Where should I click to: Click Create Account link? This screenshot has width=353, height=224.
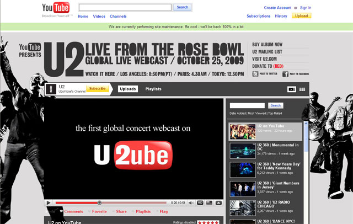pyautogui.click(x=277, y=8)
